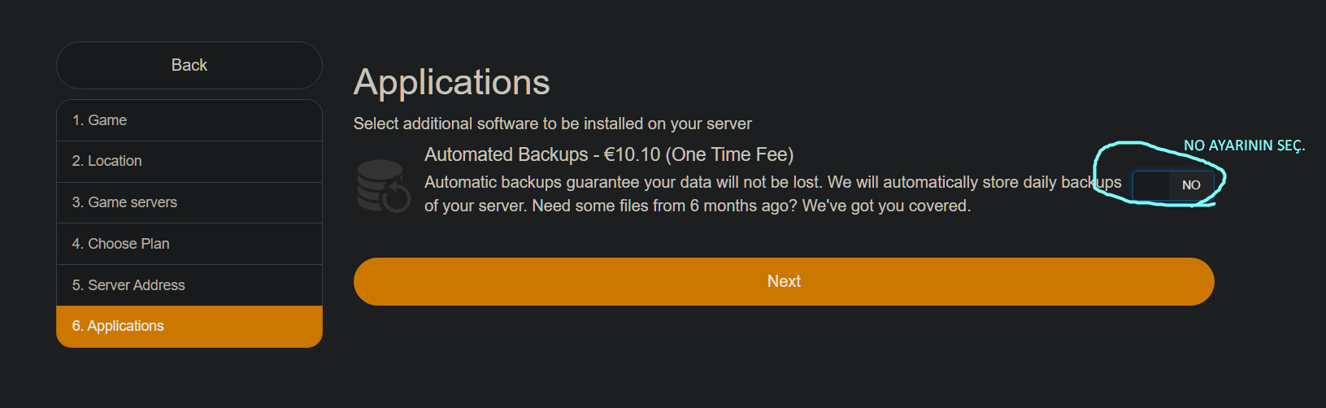Screen dimensions: 1326x408
Task: Toggle the Automated Backups switch
Action: (x=1173, y=185)
